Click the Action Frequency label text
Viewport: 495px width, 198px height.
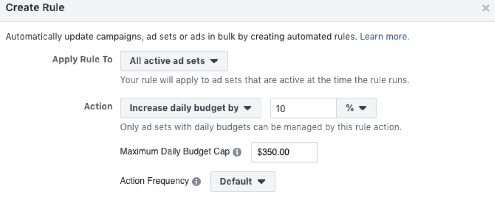[x=154, y=181]
